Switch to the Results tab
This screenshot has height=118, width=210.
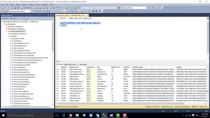(60, 65)
